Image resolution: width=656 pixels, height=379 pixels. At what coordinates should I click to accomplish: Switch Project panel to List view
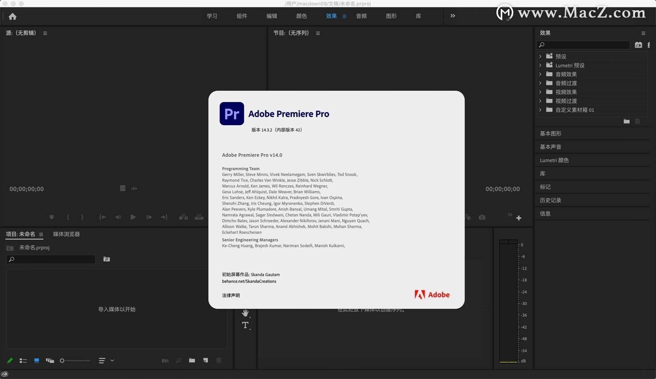pos(23,361)
